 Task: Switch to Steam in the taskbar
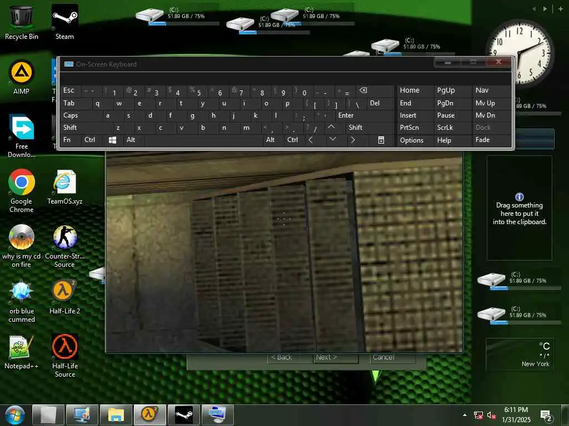(183, 415)
